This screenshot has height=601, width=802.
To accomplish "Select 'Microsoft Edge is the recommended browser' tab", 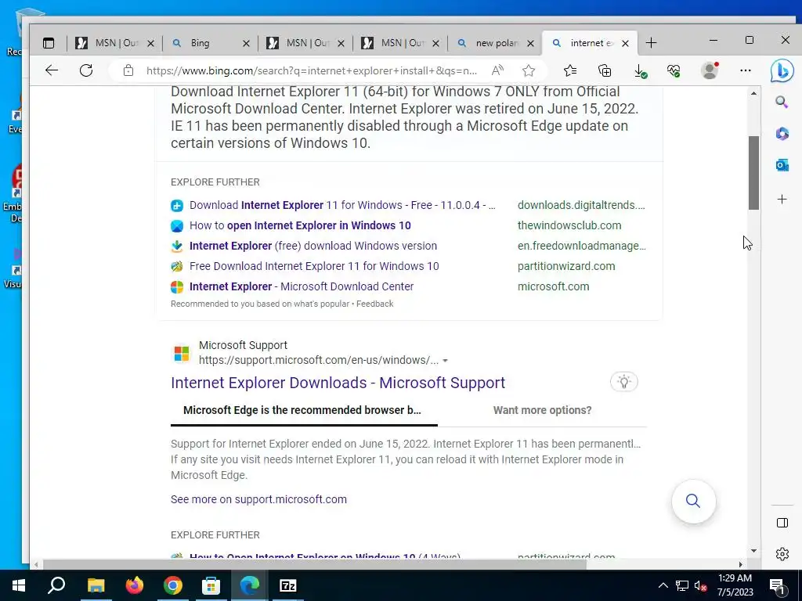I will [303, 410].
